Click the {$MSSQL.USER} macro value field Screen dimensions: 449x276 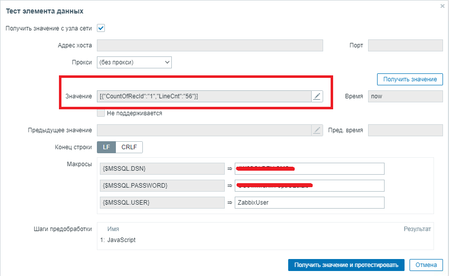tap(309, 203)
